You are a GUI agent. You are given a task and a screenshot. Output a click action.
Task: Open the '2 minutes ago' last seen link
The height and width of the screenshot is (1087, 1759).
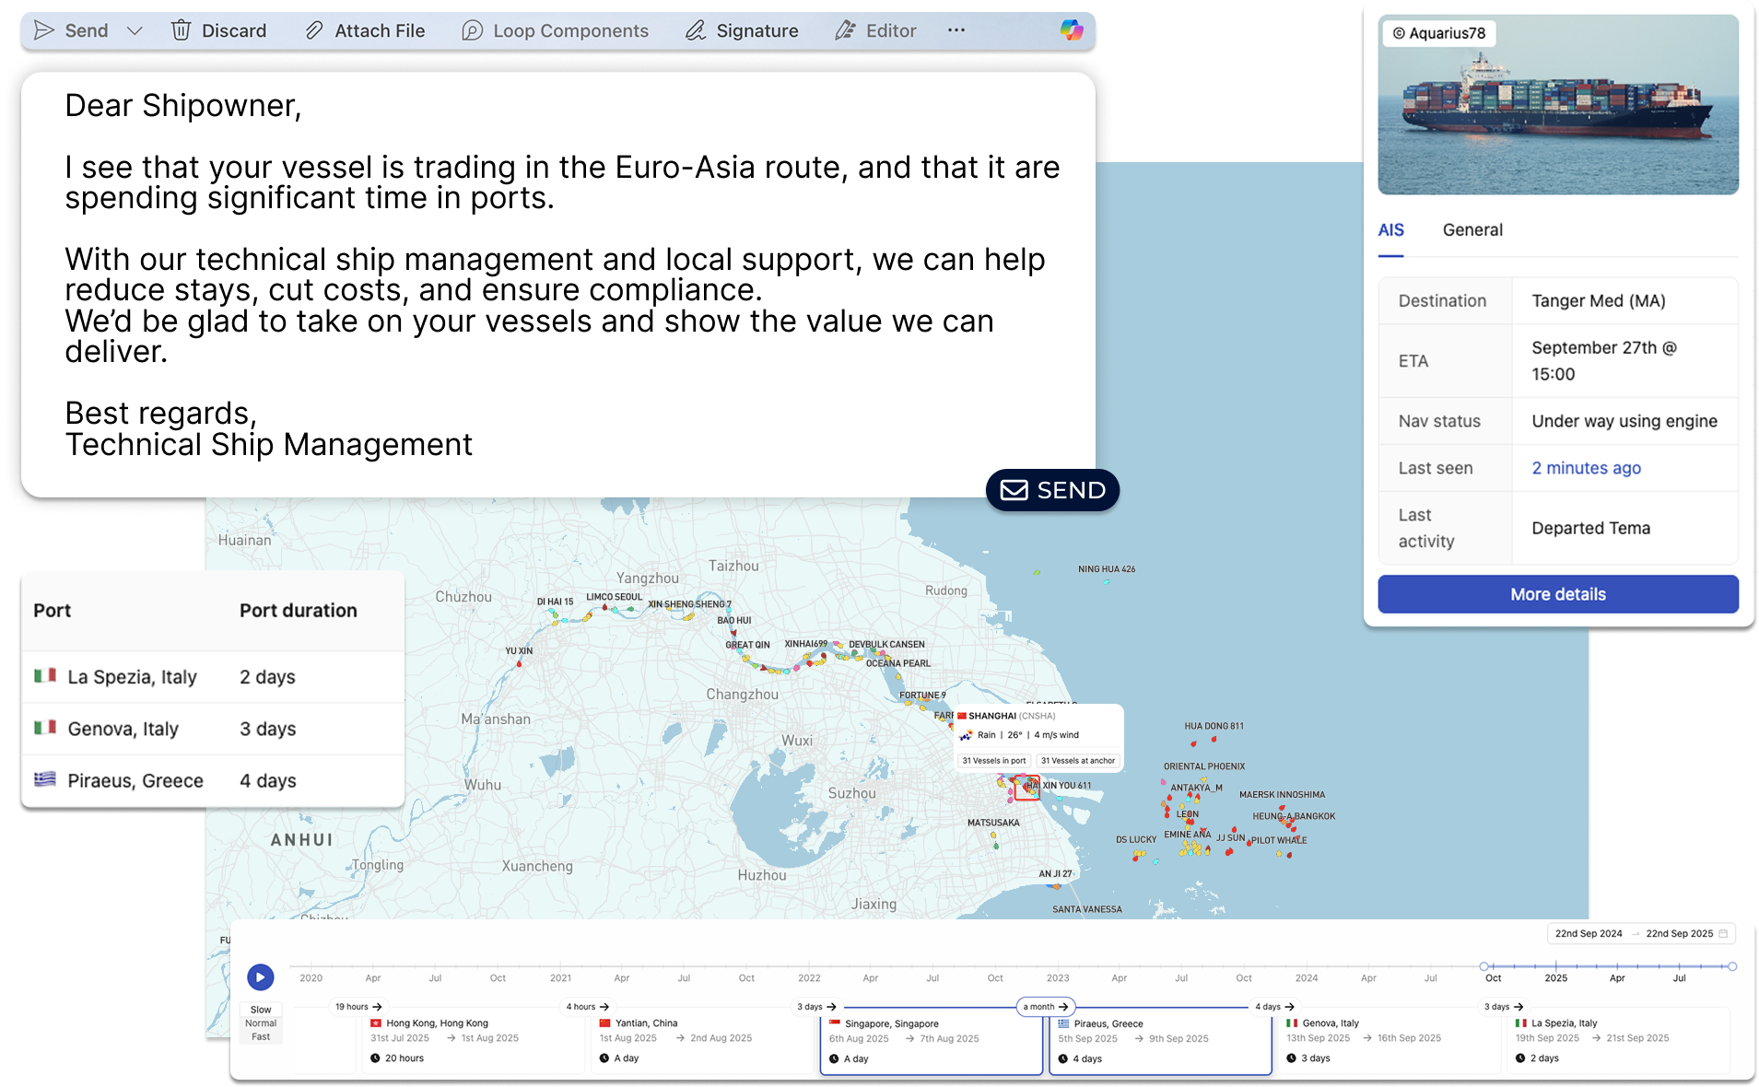coord(1586,468)
